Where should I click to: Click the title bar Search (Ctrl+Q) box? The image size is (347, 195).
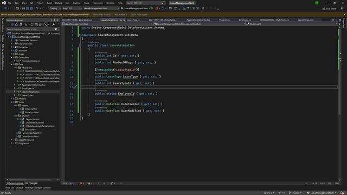145,3
